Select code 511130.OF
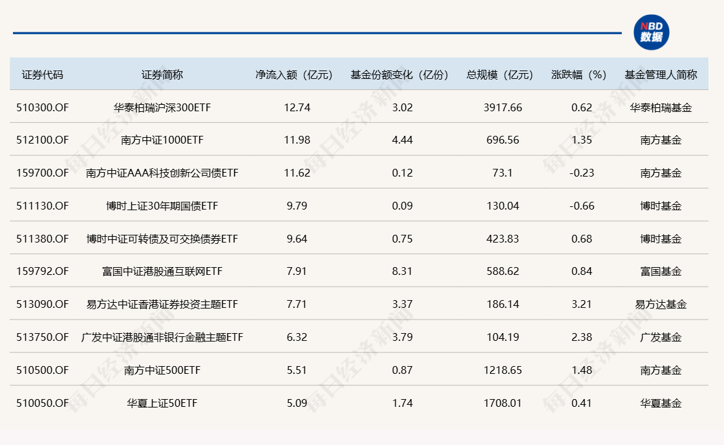 43,206
